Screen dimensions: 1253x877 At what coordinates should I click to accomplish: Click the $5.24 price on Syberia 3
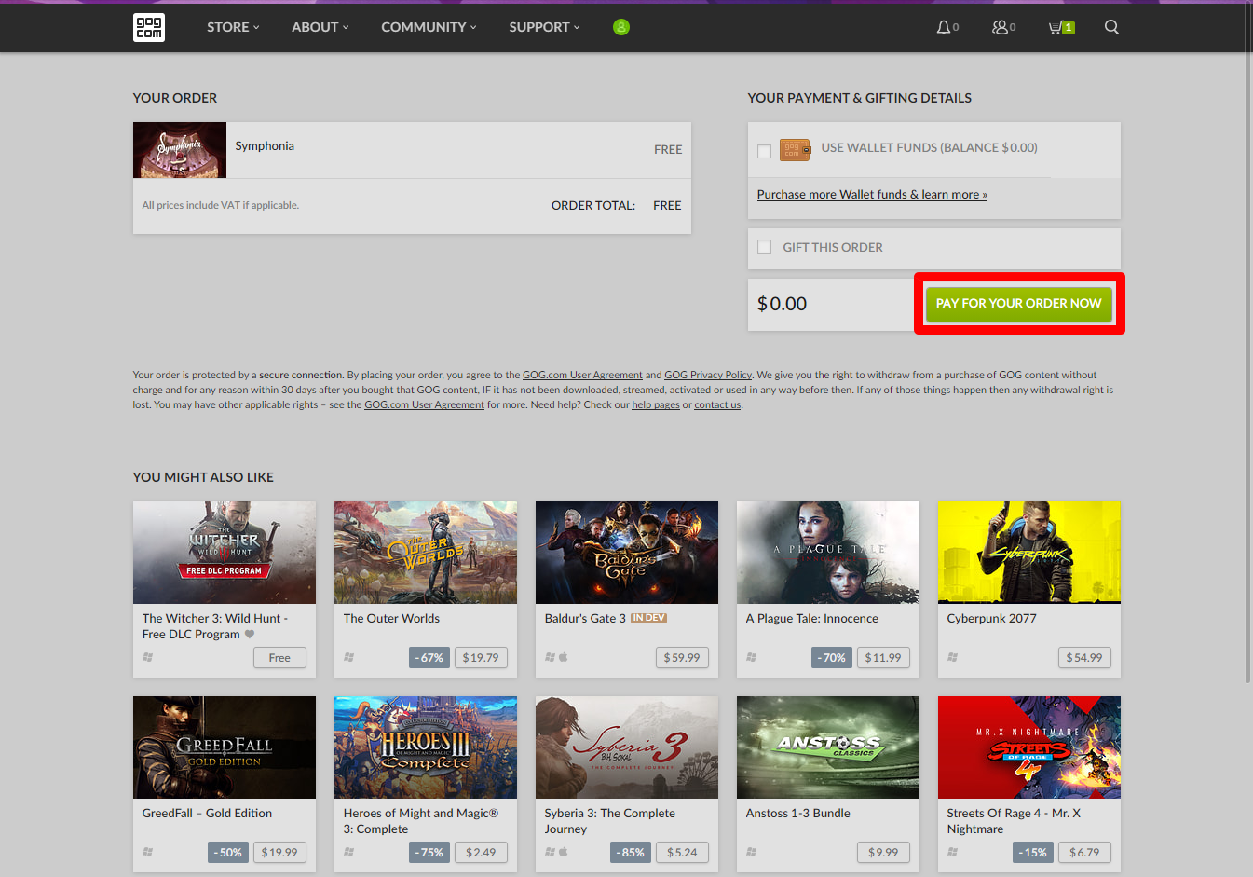[x=682, y=853]
